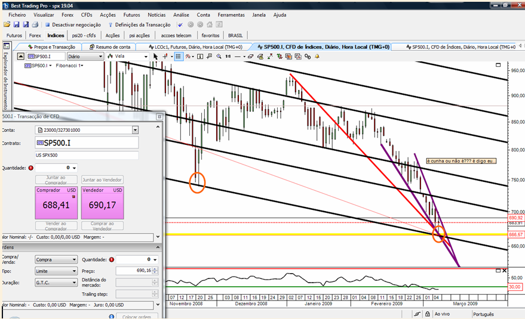Open the Ficheiro menu
The width and height of the screenshot is (525, 319).
[x=17, y=15]
